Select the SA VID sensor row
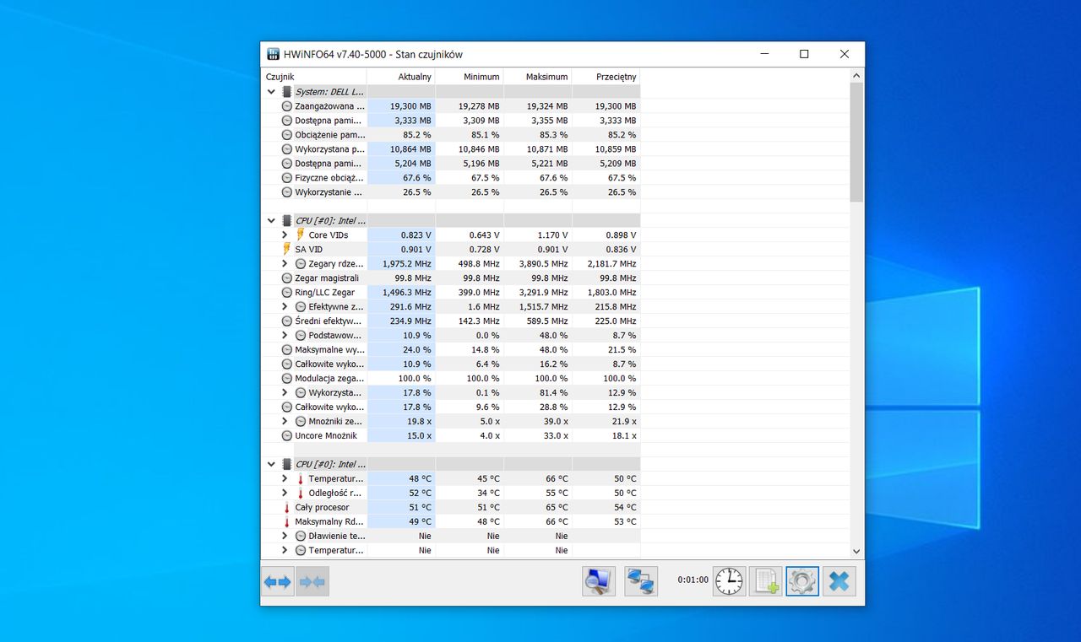Viewport: 1081px width, 642px height. pos(308,250)
